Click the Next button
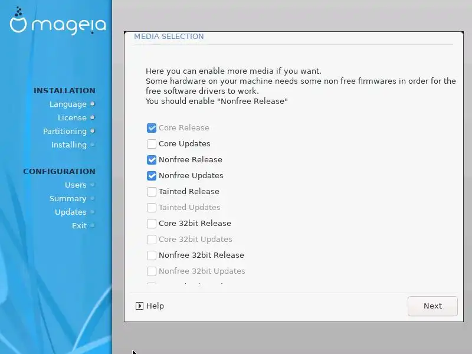Viewport: 472px width, 354px height. coord(432,306)
